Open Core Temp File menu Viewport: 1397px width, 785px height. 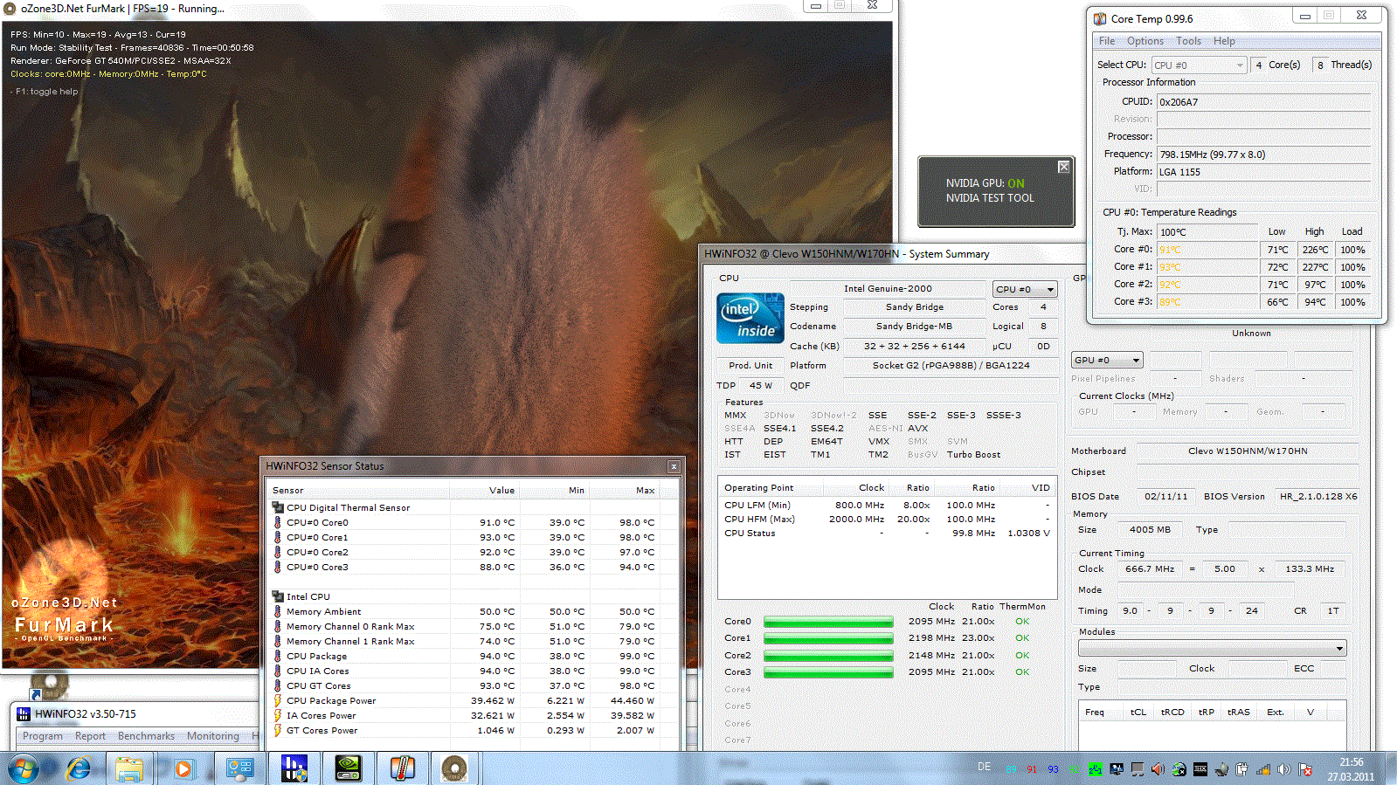pos(1107,41)
